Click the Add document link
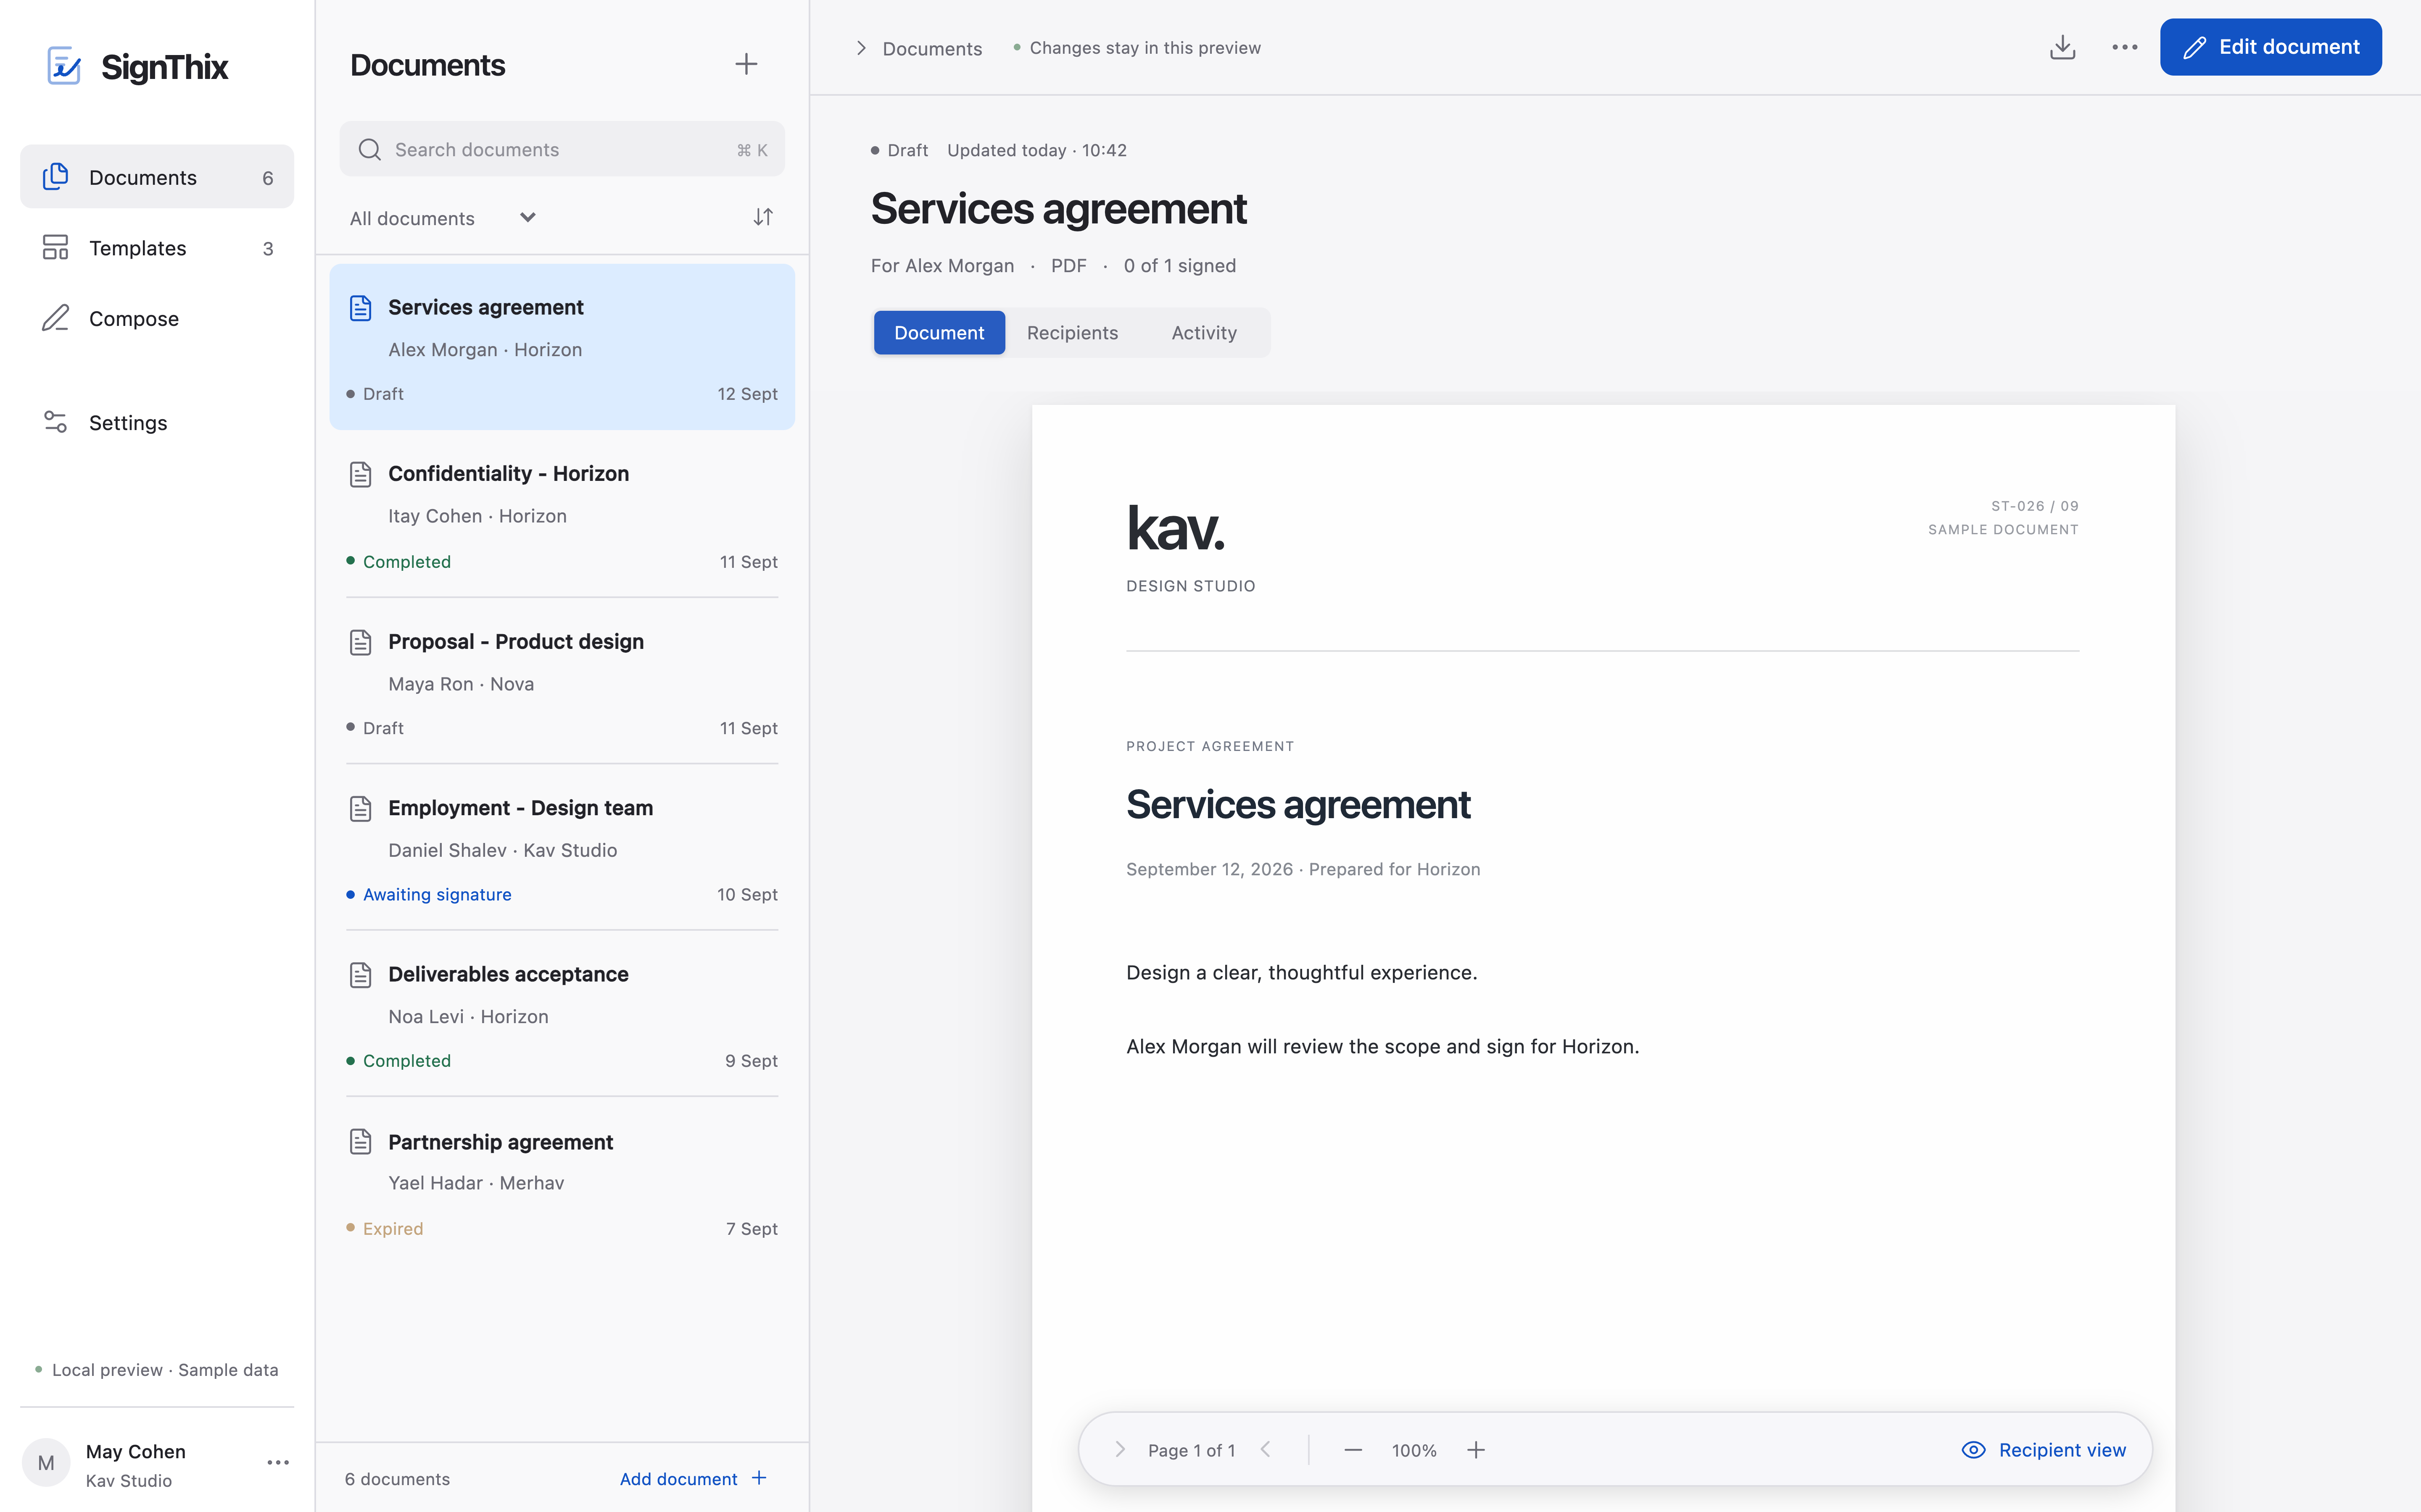This screenshot has height=1512, width=2421. coord(693,1479)
